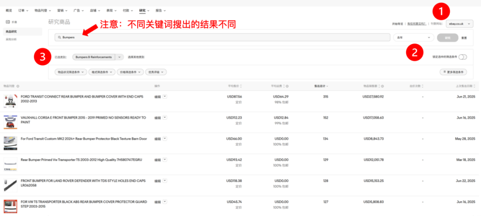Click the sidebar collapse icon next to 折叠
481x216 pixels.
(x=8, y=22)
